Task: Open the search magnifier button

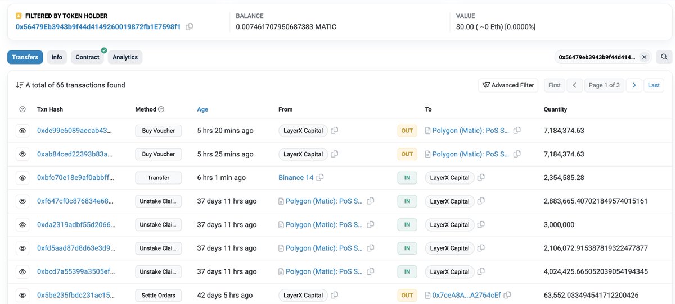Action: [x=664, y=57]
